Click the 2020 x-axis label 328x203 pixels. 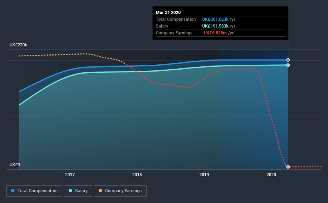tap(271, 175)
